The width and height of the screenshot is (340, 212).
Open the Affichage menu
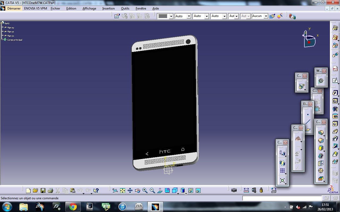(x=90, y=8)
